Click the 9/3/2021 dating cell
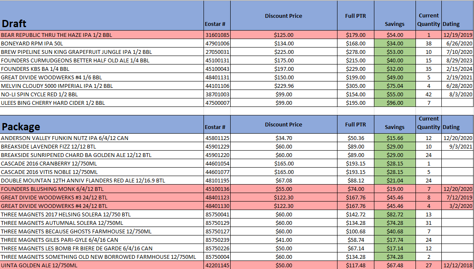Image resolution: width=474 pixels, height=269 pixels. 457,146
